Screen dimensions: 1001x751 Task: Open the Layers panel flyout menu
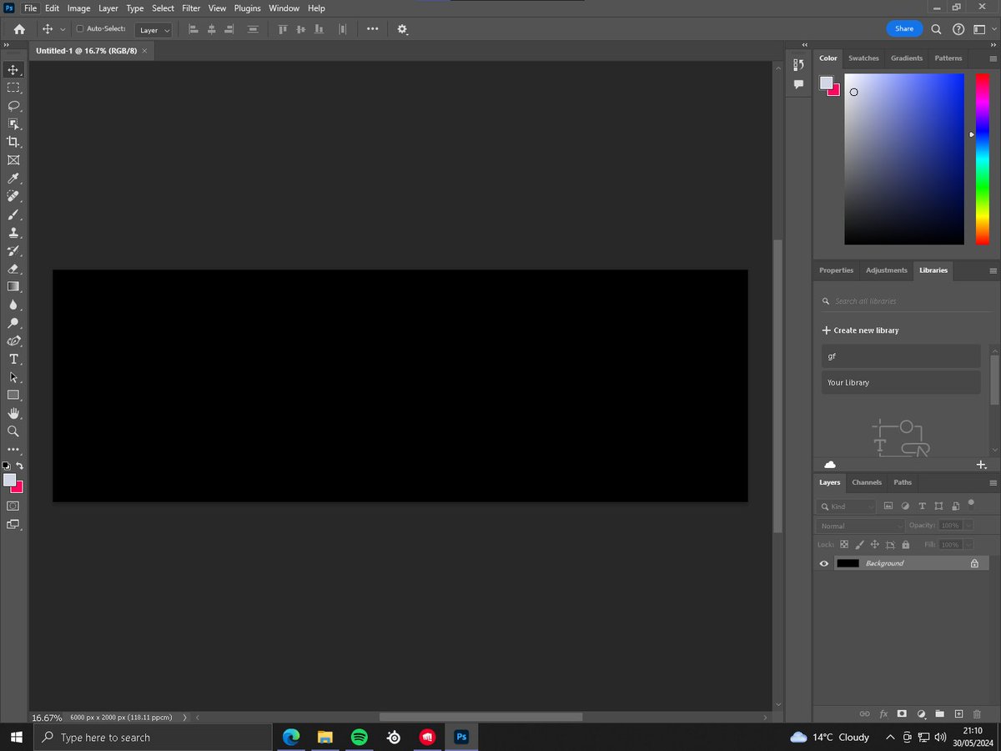(x=993, y=482)
